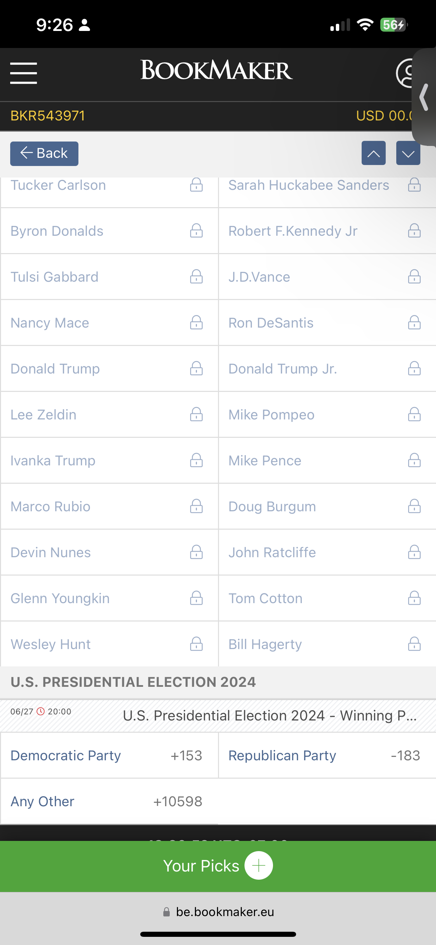Tap lock icon beside Bill Hagerty
This screenshot has height=945, width=436.
coord(414,644)
